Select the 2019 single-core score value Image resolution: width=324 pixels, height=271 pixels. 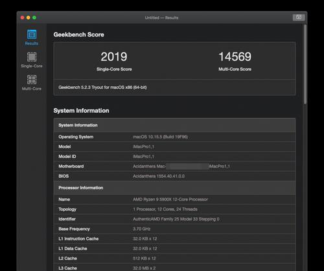click(x=114, y=56)
